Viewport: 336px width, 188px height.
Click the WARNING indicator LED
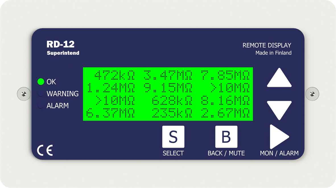click(41, 94)
